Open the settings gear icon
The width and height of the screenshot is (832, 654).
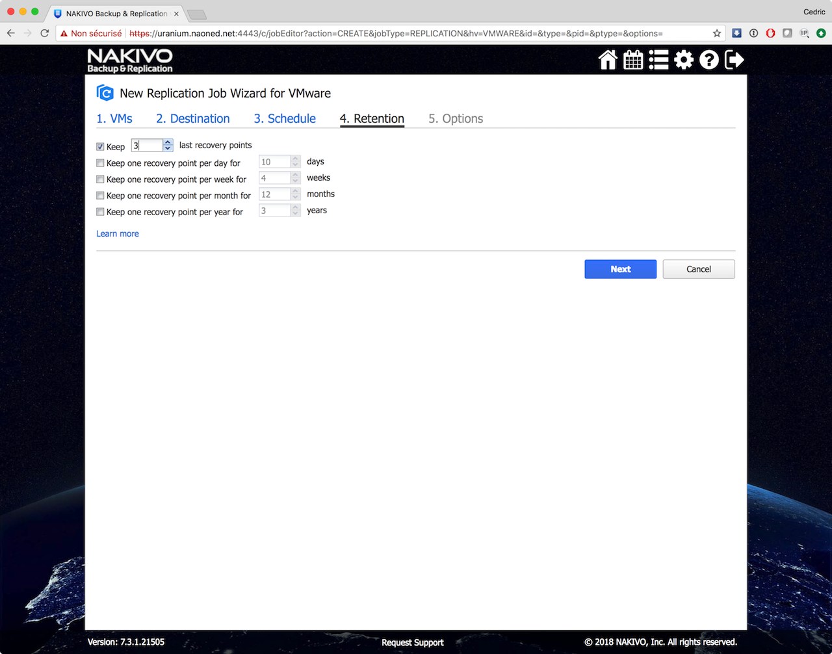[x=684, y=60]
